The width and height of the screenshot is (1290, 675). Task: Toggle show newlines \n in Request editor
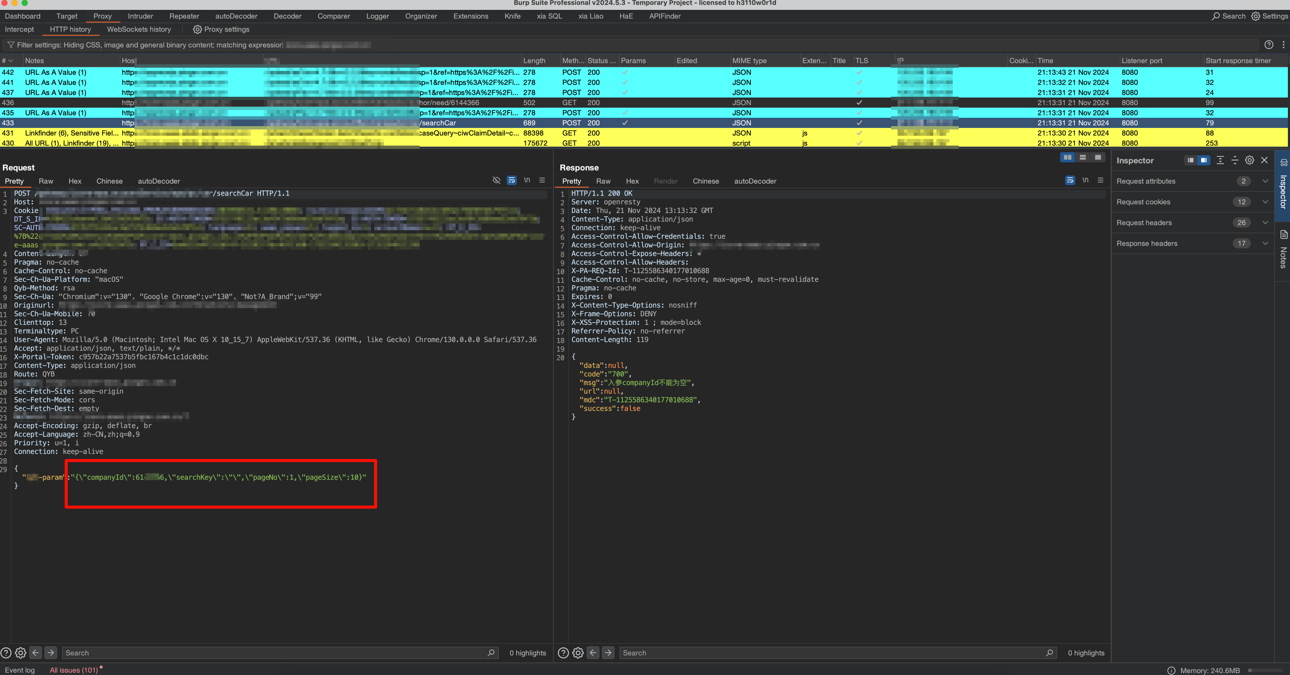click(x=527, y=180)
